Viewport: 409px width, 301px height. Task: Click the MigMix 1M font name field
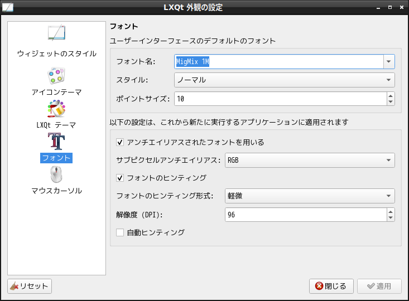[278, 61]
